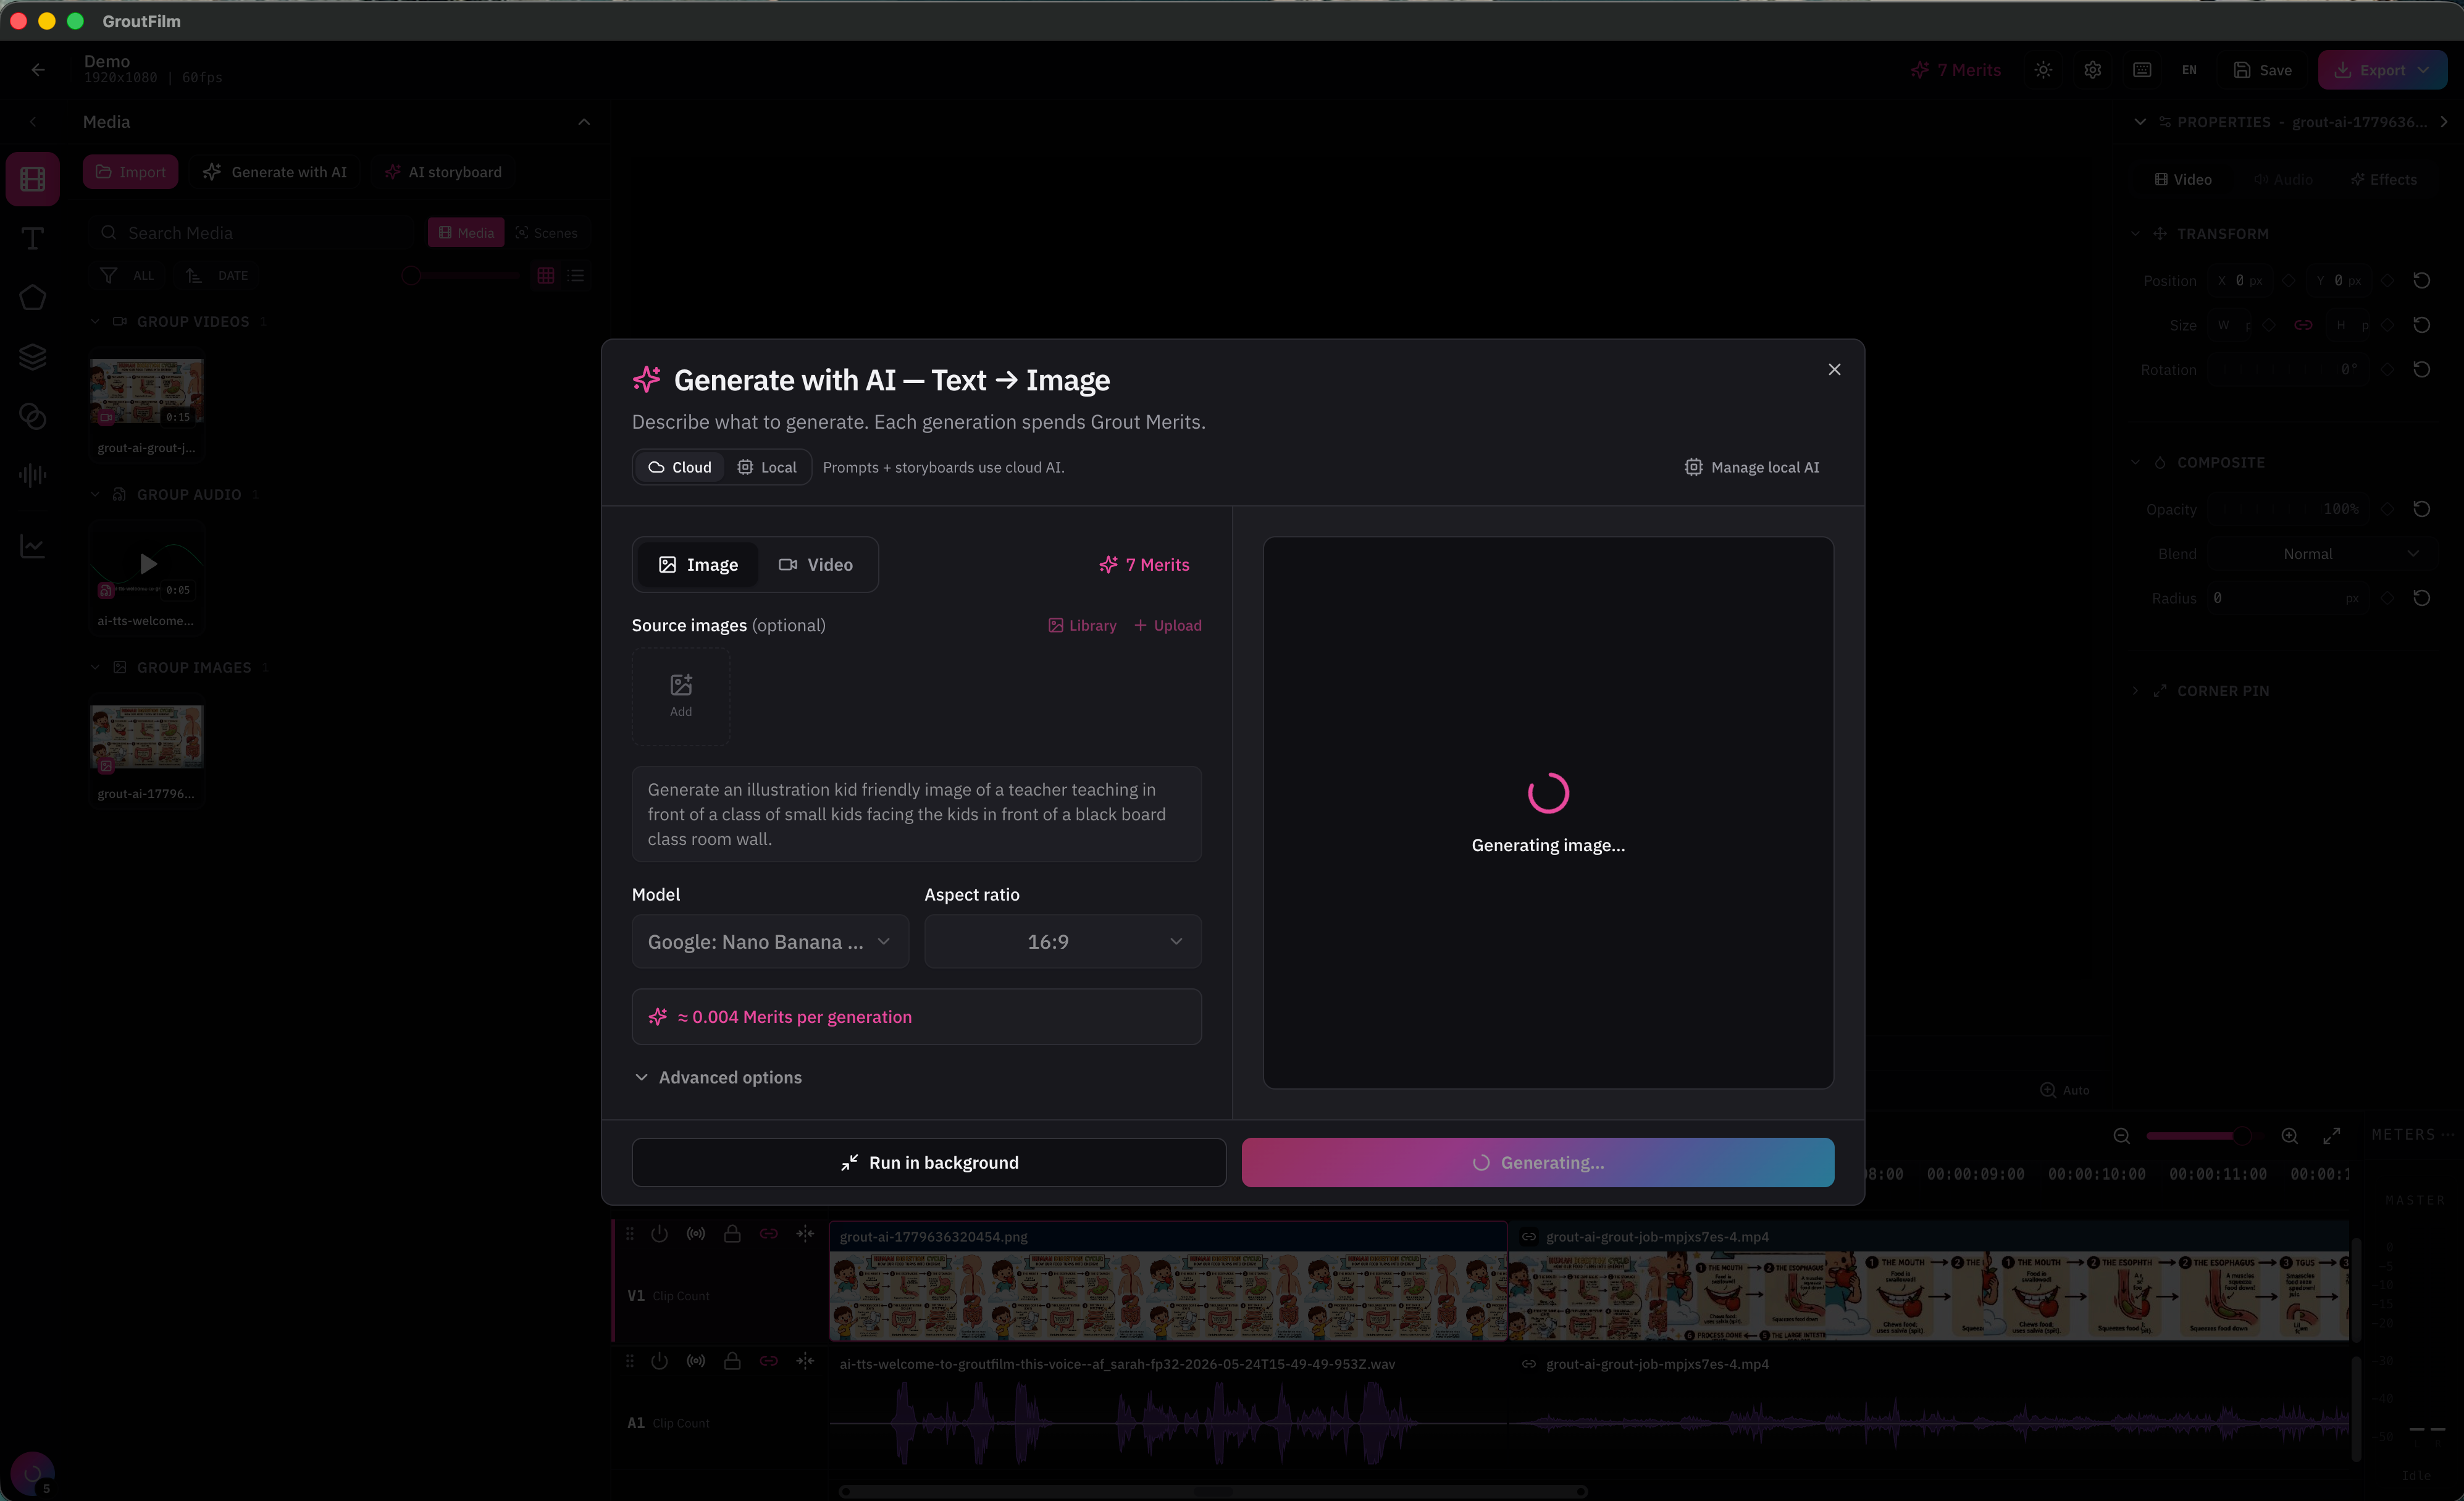This screenshot has width=2464, height=1501.
Task: Reset Opacity composite value
Action: pyautogui.click(x=2421, y=509)
